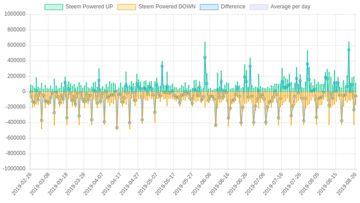
Task: Click the 2019-03-28 date label
Action: click(x=75, y=184)
